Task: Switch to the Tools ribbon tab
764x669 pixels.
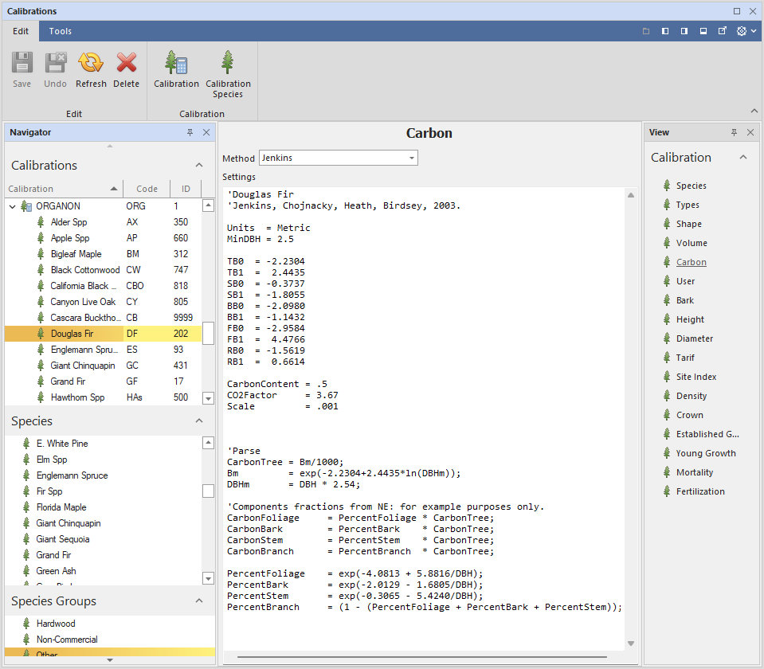Action: point(61,31)
